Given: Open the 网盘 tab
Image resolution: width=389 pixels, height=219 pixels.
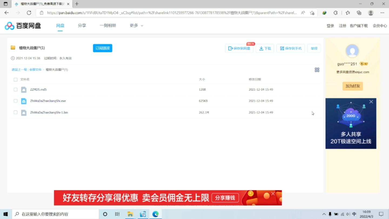Looking at the screenshot, I should 60,26.
